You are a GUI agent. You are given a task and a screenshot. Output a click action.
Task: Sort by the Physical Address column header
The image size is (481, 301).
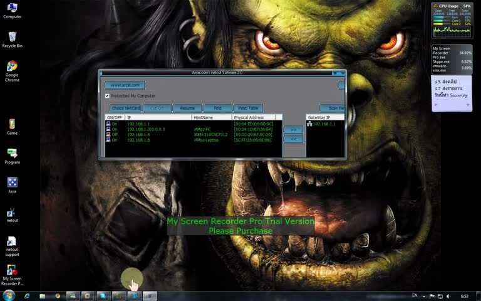click(254, 117)
